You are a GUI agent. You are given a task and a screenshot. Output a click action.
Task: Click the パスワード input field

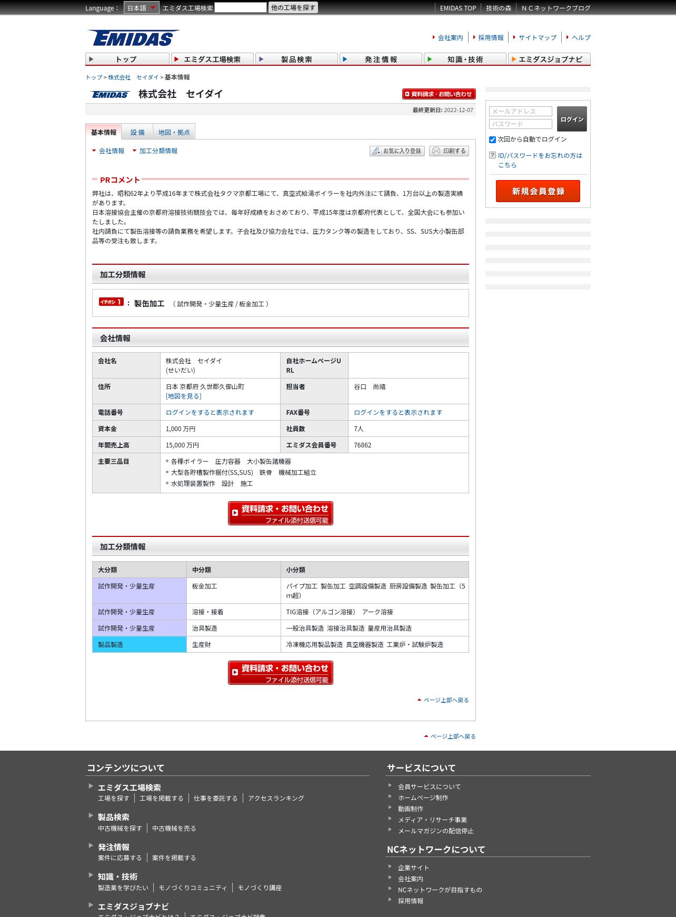(521, 124)
